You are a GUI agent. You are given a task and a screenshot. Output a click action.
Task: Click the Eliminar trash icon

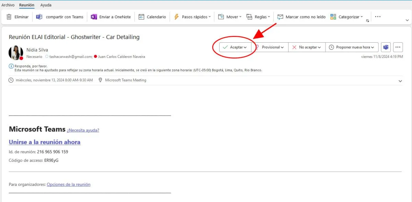click(9, 17)
